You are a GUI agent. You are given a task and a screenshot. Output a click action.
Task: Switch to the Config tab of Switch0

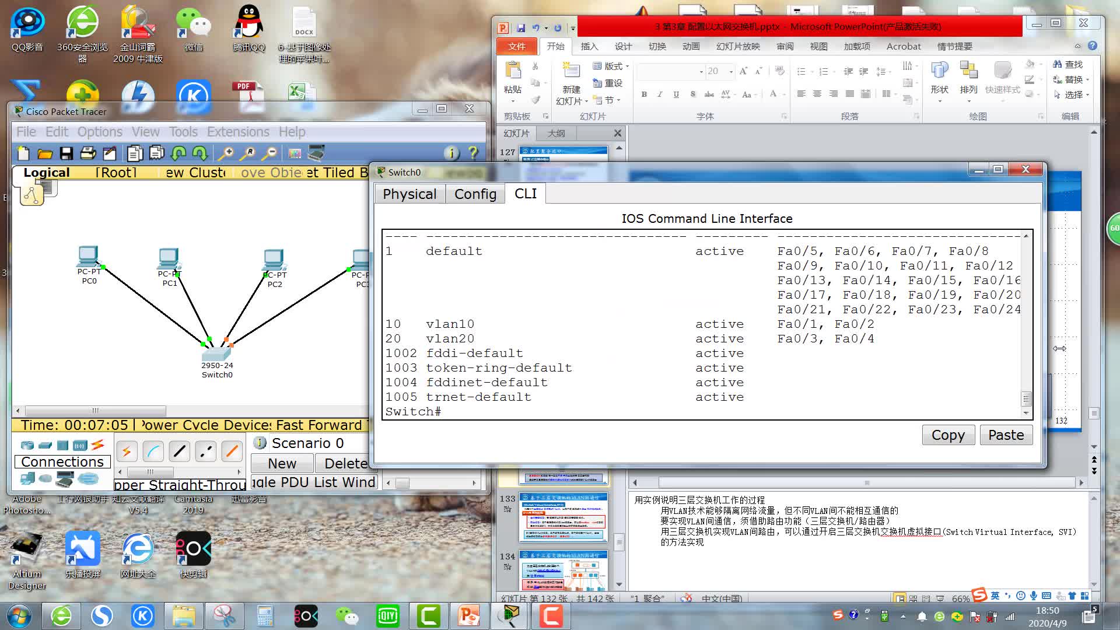pyautogui.click(x=475, y=194)
